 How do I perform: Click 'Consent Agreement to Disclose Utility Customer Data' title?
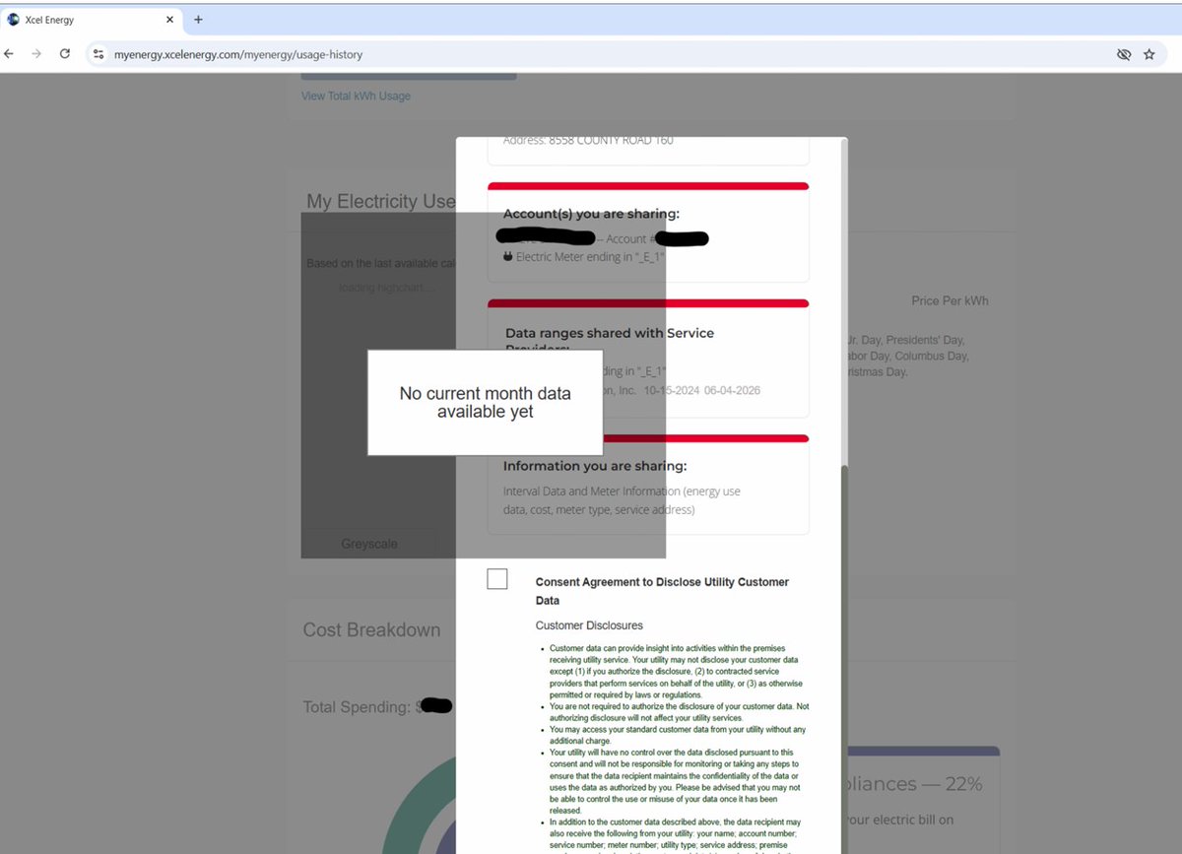662,591
